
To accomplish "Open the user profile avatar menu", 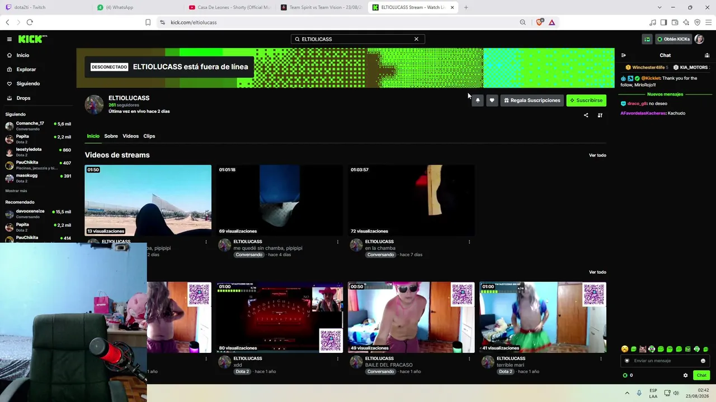I will click(x=699, y=39).
